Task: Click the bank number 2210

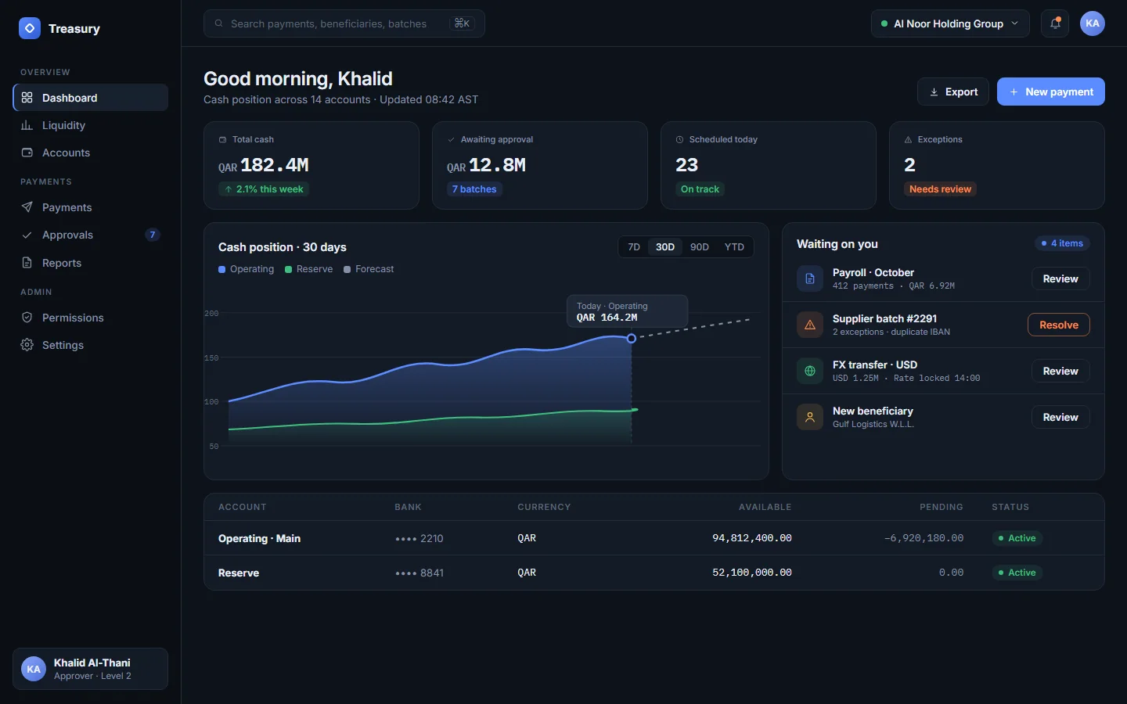Action: click(419, 538)
